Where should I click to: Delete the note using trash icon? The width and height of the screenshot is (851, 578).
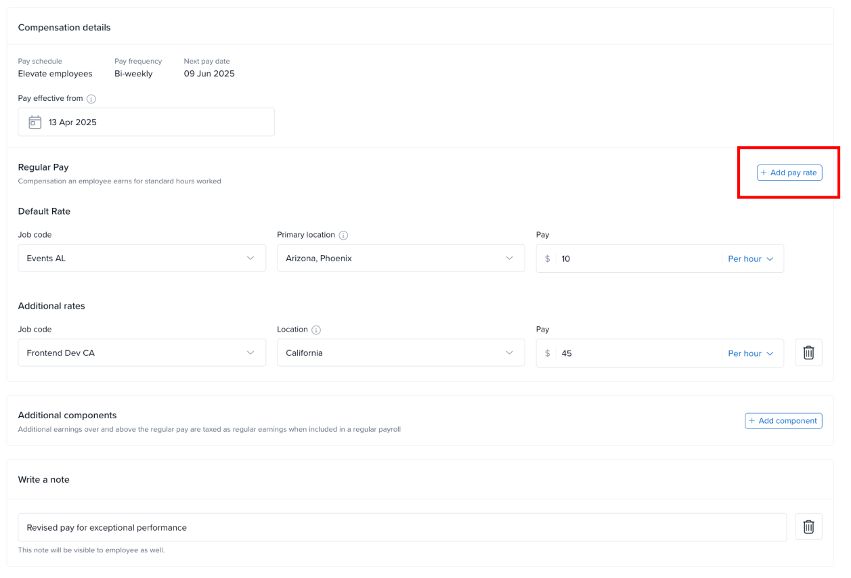pos(808,527)
